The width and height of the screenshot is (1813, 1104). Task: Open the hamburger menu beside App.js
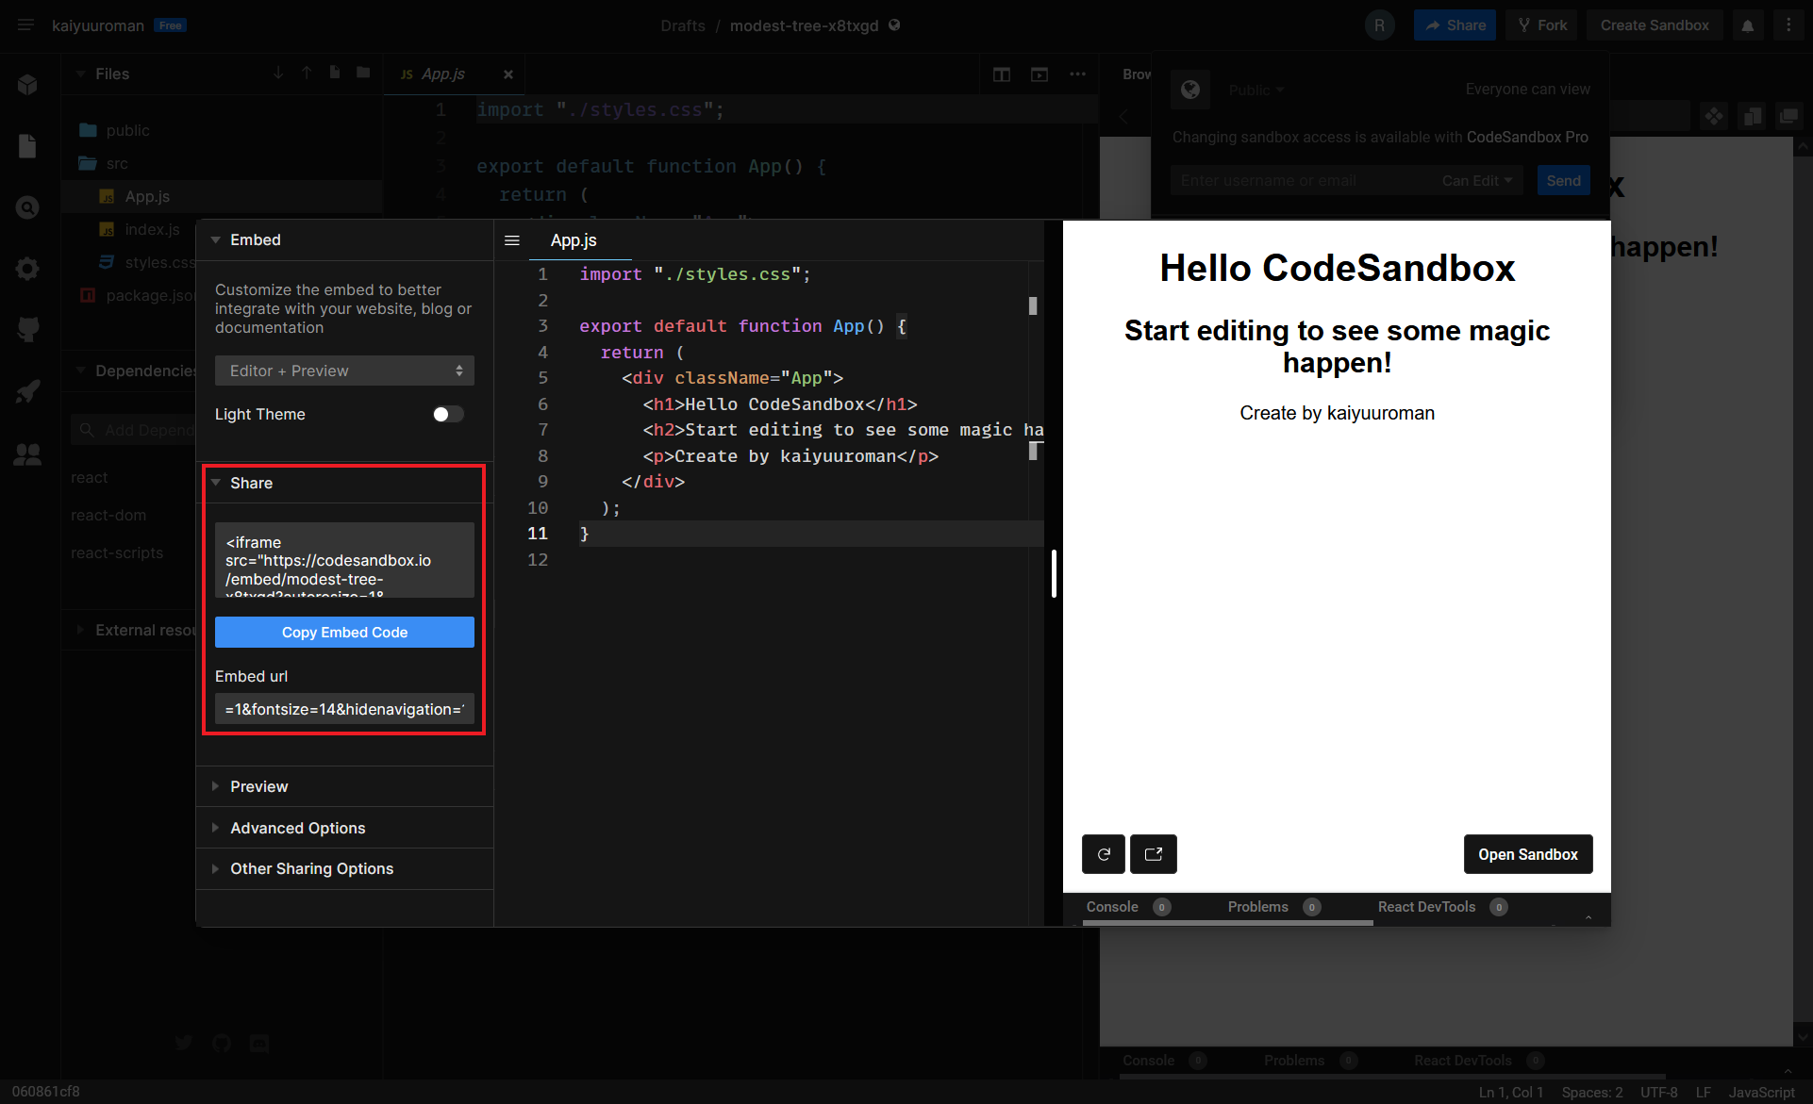tap(512, 240)
